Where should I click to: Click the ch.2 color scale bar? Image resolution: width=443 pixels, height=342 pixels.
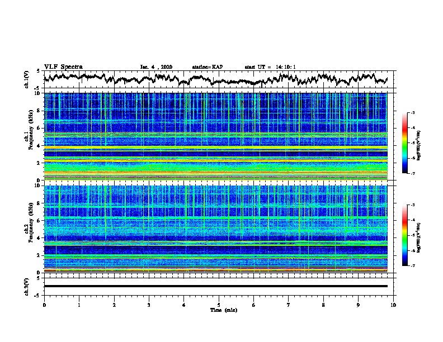pyautogui.click(x=404, y=235)
